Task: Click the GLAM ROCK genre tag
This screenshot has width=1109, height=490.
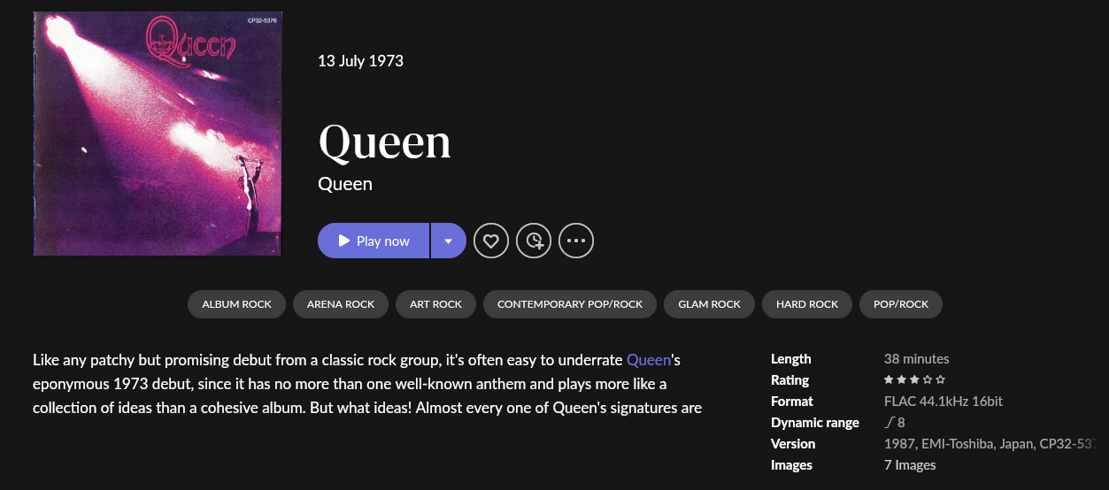Action: point(709,304)
